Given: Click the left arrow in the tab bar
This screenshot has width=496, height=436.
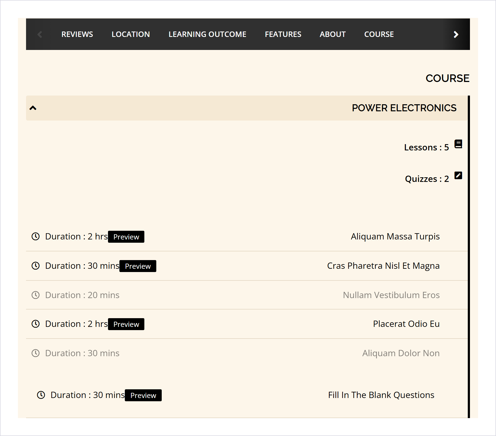Looking at the screenshot, I should (40, 34).
